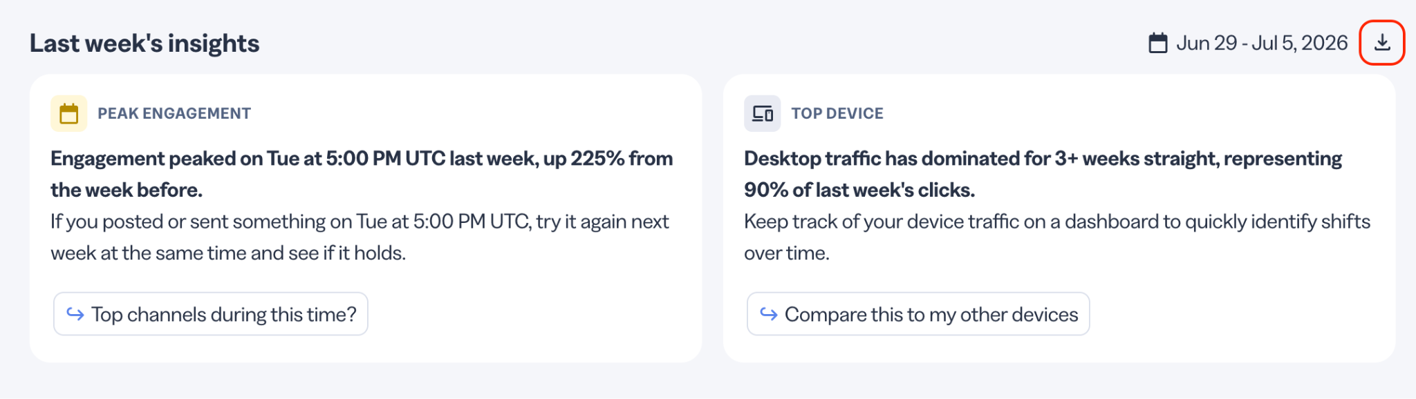
Task: Click the calendar icon beside date range
Action: (x=1158, y=43)
